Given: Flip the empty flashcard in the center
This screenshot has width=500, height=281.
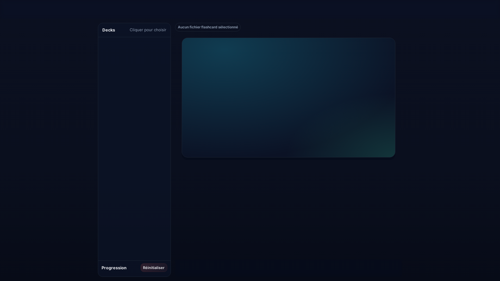Looking at the screenshot, I should point(289,98).
